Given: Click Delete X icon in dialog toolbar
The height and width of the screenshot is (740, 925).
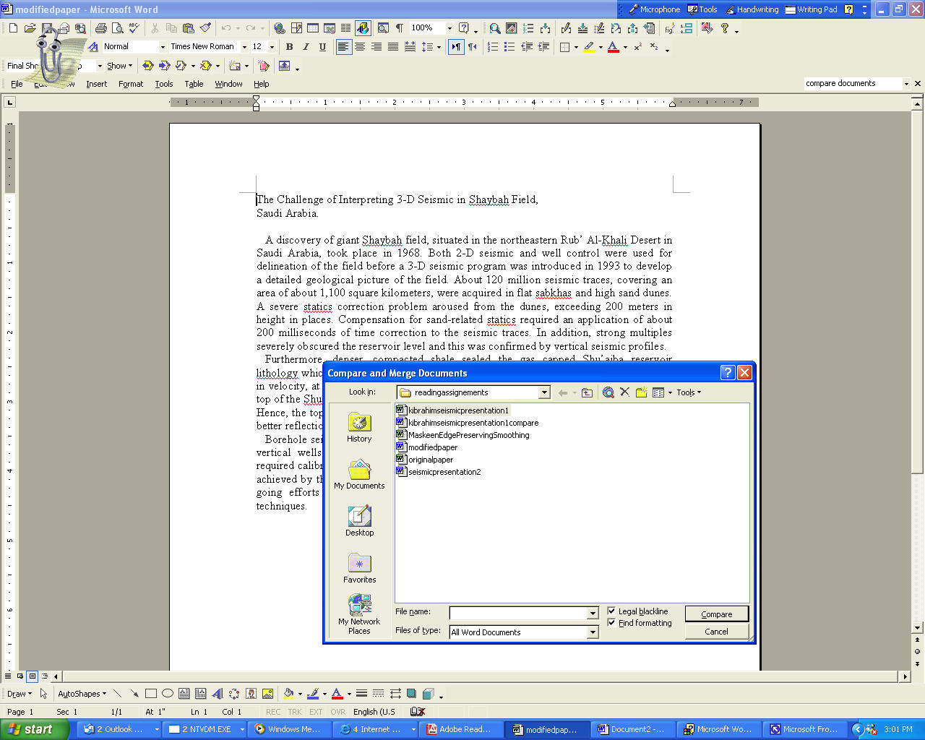Looking at the screenshot, I should [x=624, y=392].
